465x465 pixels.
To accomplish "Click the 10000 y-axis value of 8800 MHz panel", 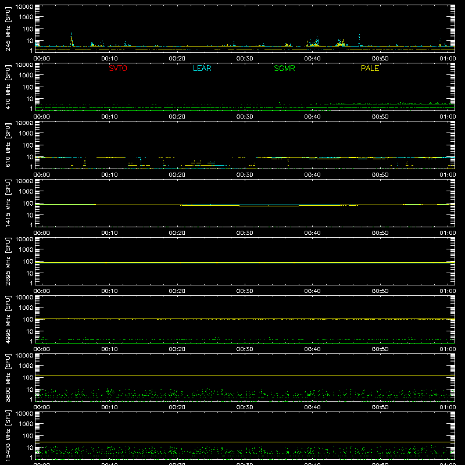I will 24,356.
